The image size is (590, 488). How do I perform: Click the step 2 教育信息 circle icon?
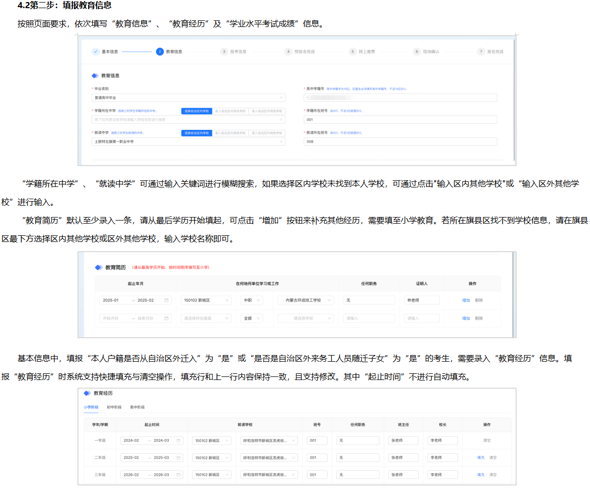[160, 51]
